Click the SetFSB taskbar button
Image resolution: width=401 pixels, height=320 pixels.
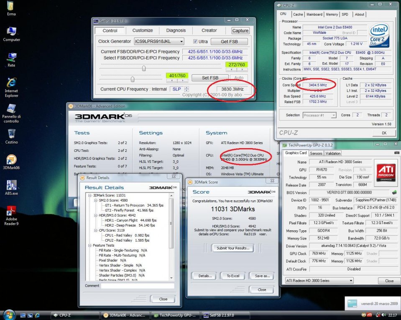tap(225, 315)
